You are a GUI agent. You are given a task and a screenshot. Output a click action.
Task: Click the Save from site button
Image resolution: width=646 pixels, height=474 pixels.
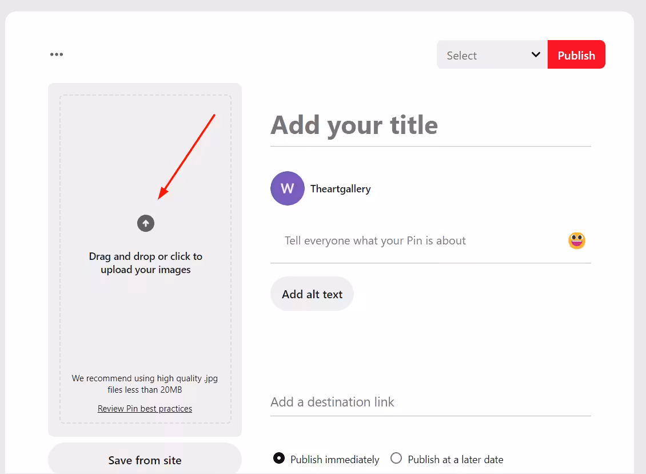[145, 460]
